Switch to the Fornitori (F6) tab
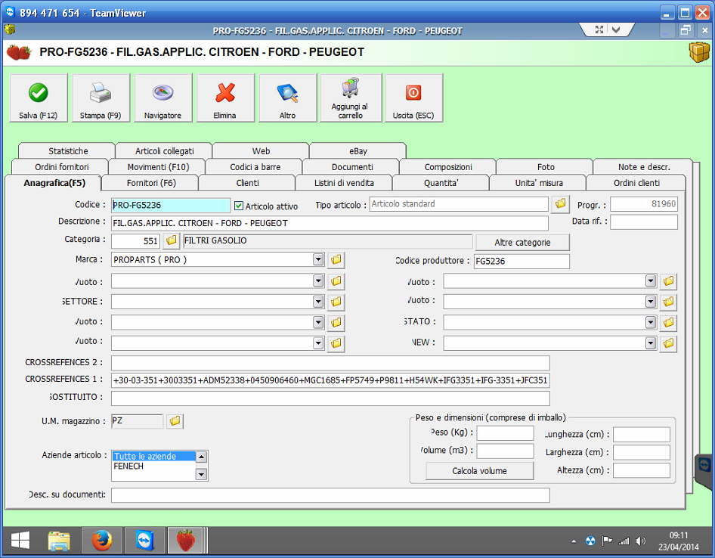 click(x=150, y=183)
